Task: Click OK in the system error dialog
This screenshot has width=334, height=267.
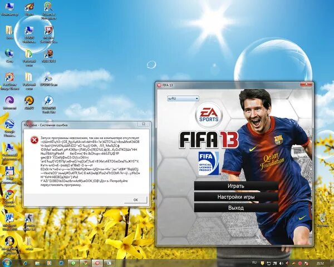Action: click(136, 200)
